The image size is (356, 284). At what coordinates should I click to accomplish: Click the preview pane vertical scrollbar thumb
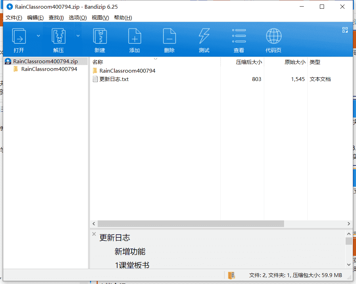[349, 241]
